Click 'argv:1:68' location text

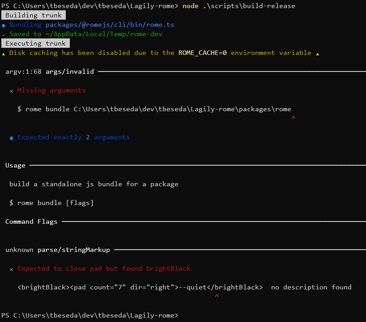click(x=23, y=71)
